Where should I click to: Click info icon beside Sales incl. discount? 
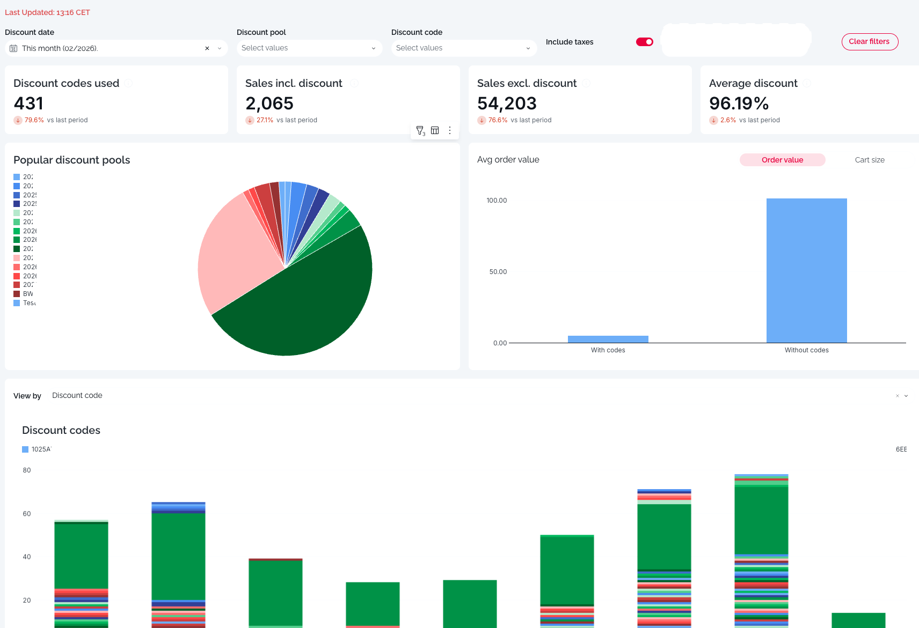[354, 83]
